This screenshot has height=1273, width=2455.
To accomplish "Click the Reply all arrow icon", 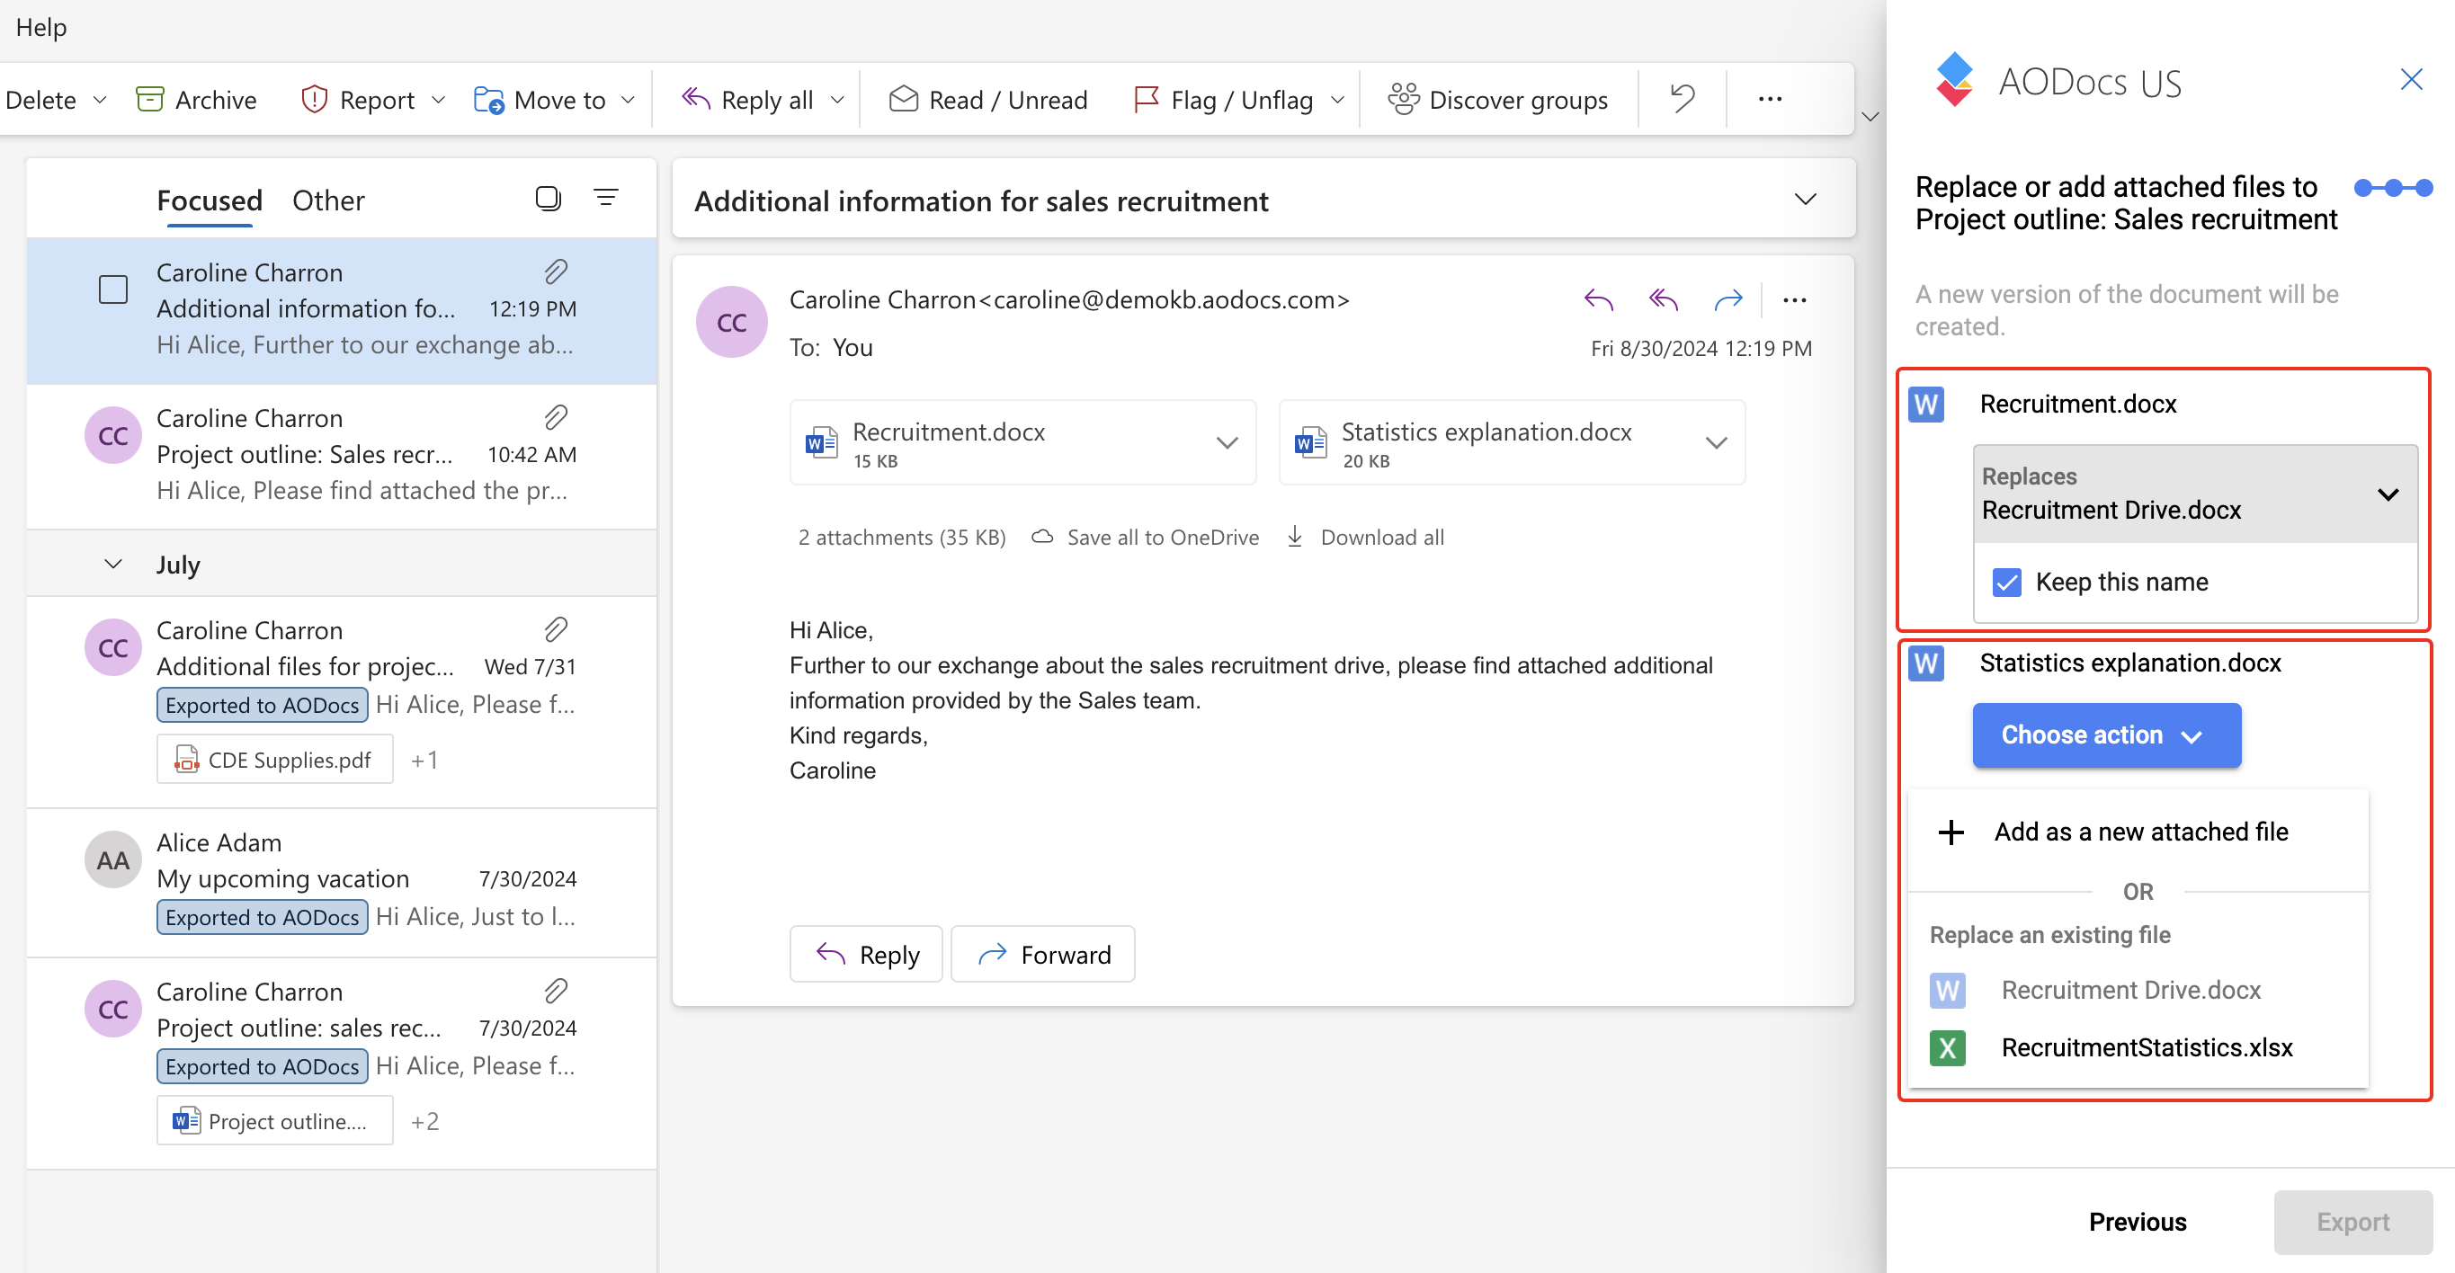I will click(x=696, y=98).
